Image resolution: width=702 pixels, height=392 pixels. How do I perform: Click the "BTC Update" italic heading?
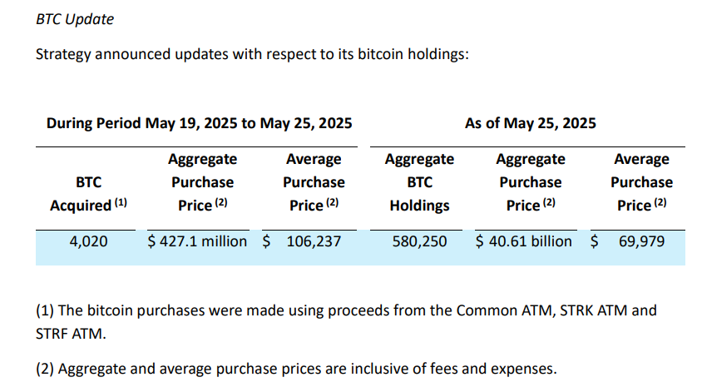76,19
